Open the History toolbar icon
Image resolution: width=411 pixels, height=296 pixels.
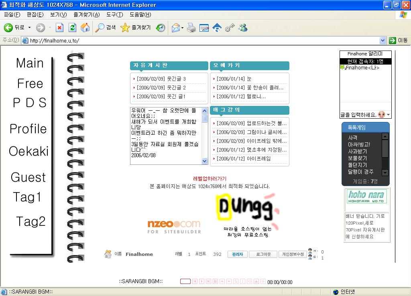(x=161, y=28)
